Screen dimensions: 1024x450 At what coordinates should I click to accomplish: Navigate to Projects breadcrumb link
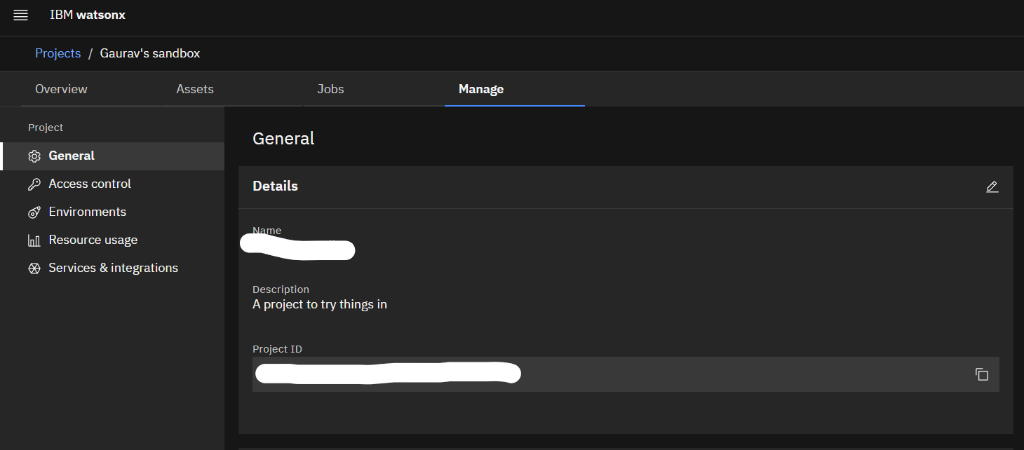[58, 53]
